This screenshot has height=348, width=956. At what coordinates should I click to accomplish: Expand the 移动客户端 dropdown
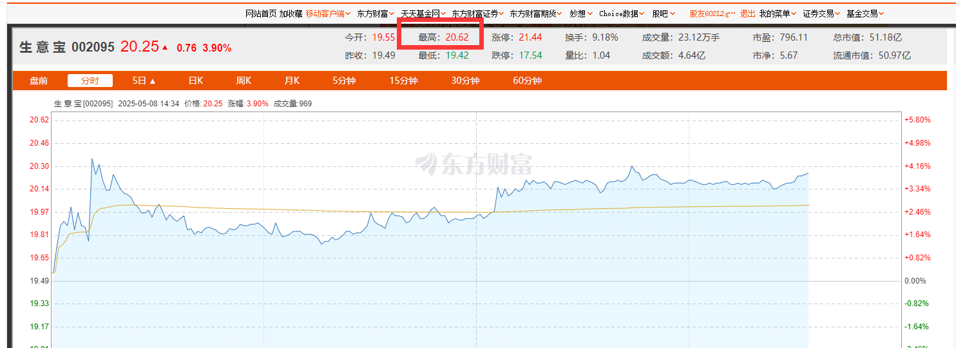tap(328, 14)
